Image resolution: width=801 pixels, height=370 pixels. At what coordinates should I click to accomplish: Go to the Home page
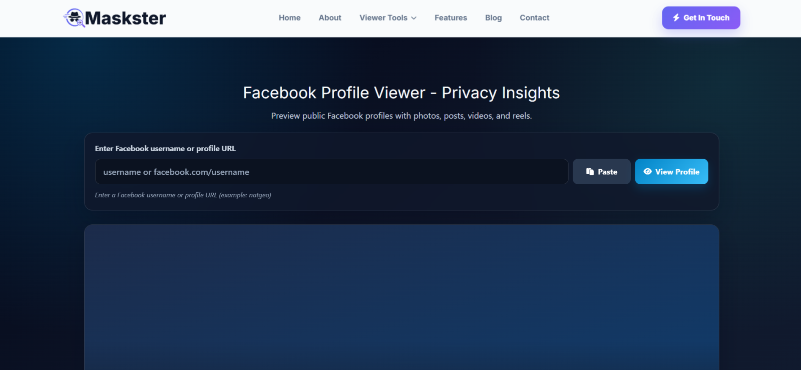pyautogui.click(x=290, y=18)
